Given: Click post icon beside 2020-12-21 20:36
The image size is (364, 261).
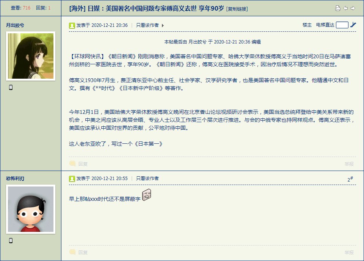Looking at the screenshot, I should (72, 25).
